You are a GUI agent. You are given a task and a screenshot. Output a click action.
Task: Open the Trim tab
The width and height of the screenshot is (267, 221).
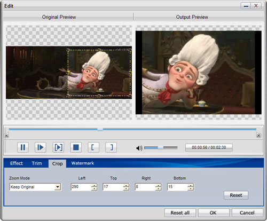[37, 163]
